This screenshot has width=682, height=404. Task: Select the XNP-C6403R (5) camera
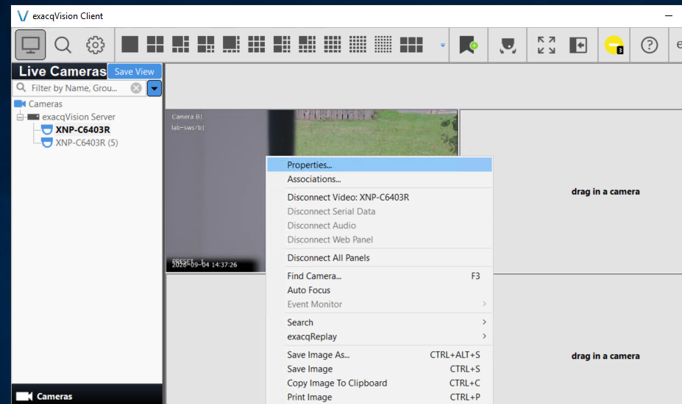pyautogui.click(x=87, y=143)
